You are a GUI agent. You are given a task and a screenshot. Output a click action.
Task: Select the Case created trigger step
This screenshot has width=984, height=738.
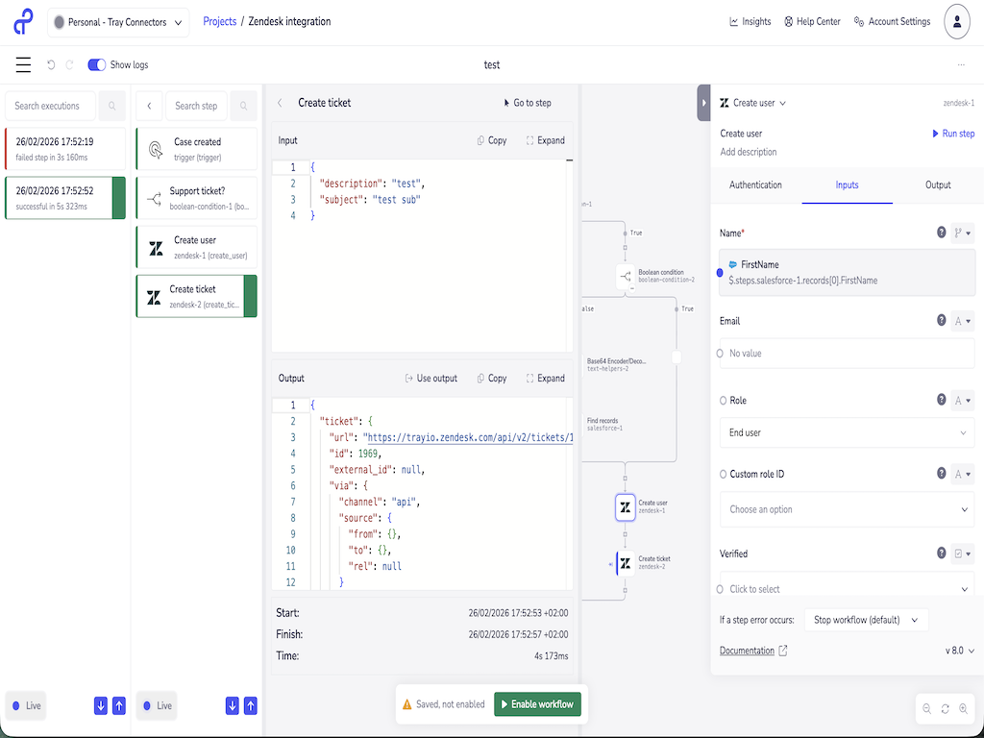click(196, 149)
